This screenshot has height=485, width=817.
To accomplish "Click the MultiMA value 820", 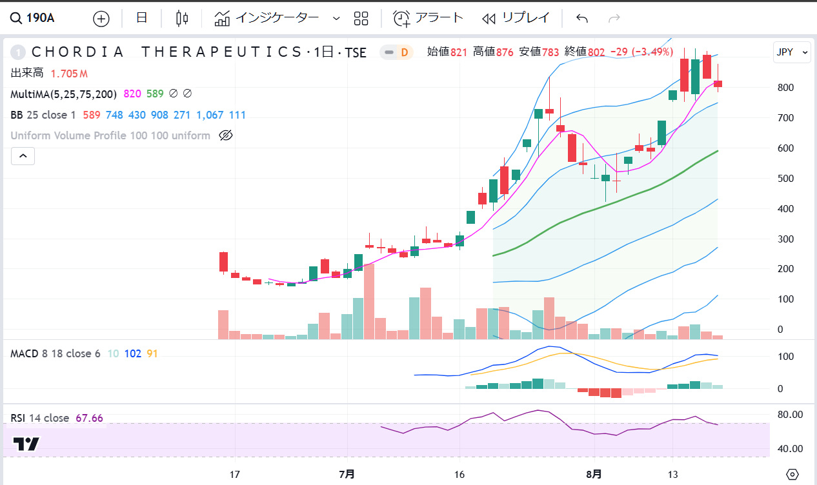I will coord(132,94).
